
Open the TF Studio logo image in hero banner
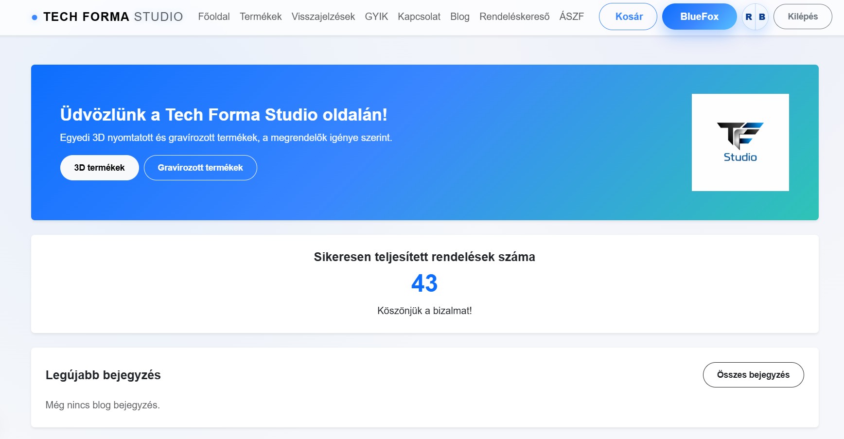click(x=740, y=142)
